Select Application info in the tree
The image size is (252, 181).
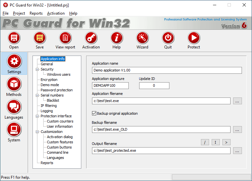pos(53,59)
